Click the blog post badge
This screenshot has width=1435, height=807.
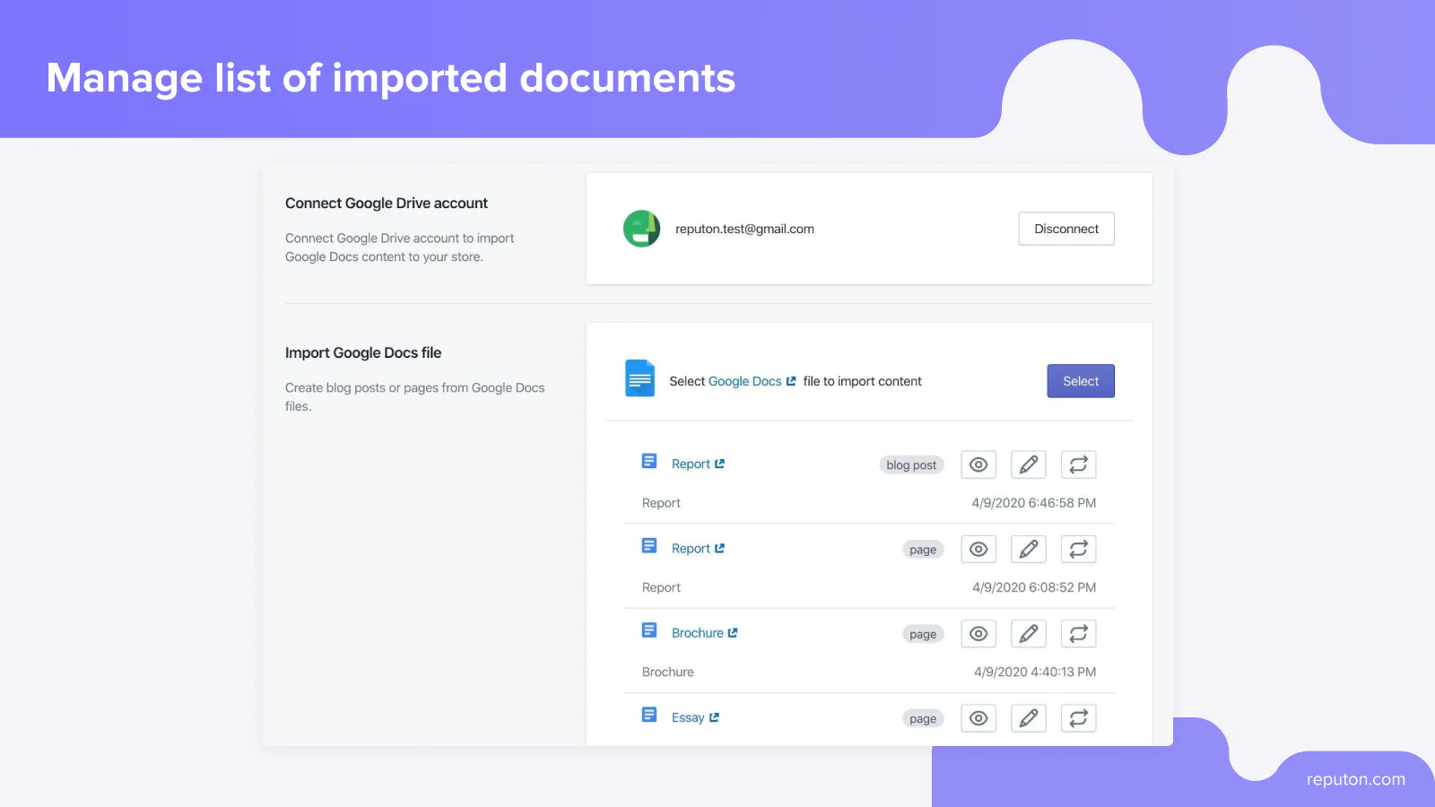[x=911, y=465]
